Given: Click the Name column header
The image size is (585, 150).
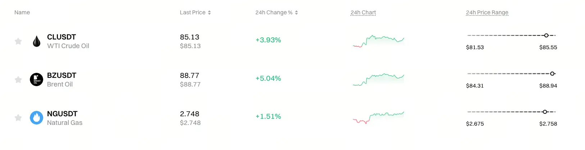Looking at the screenshot, I should [x=22, y=13].
